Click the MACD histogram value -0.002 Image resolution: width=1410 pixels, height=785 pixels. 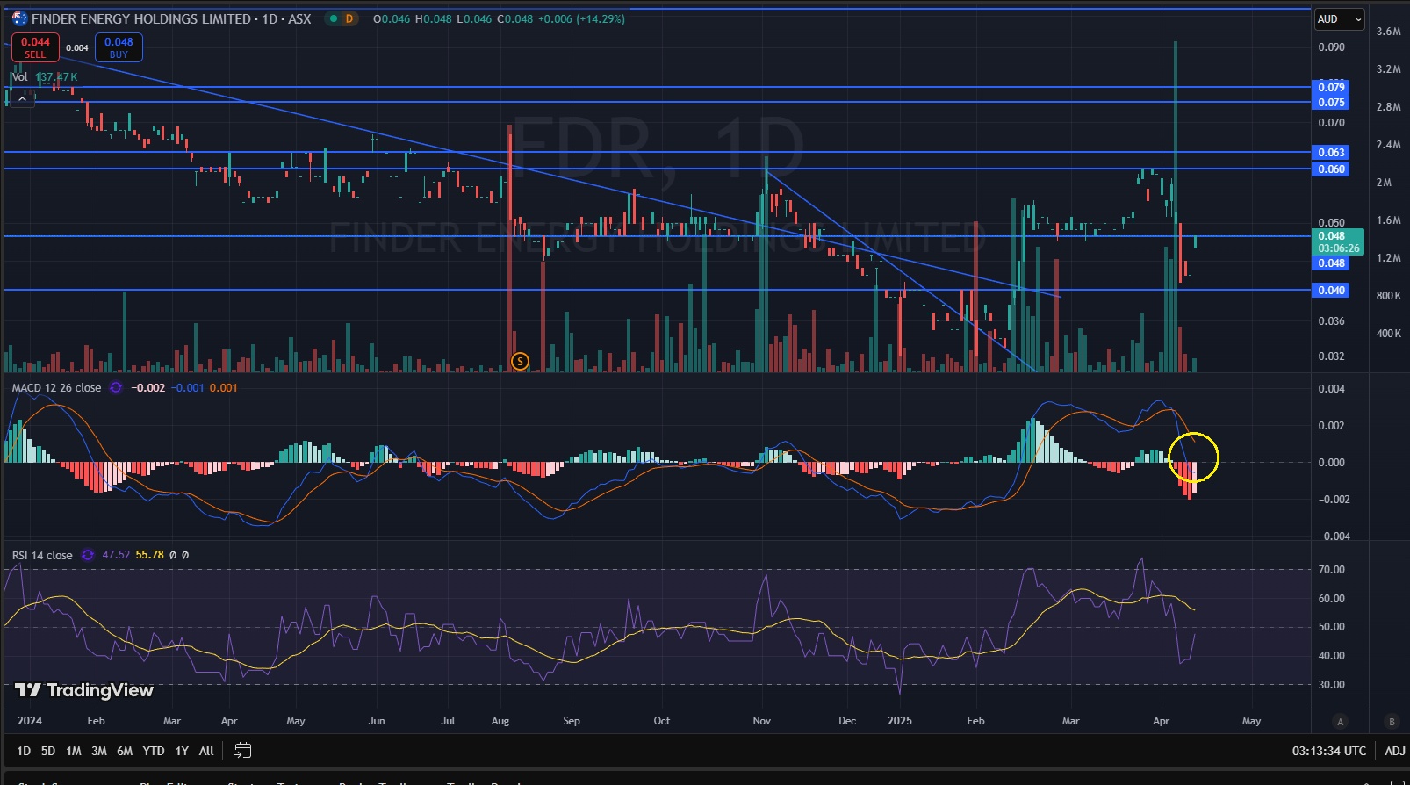click(147, 387)
